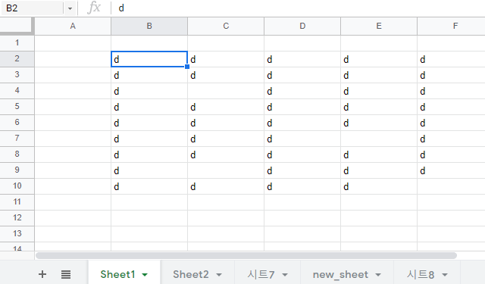Image resolution: width=485 pixels, height=284 pixels.
Task: Select column B header
Action: coord(149,26)
